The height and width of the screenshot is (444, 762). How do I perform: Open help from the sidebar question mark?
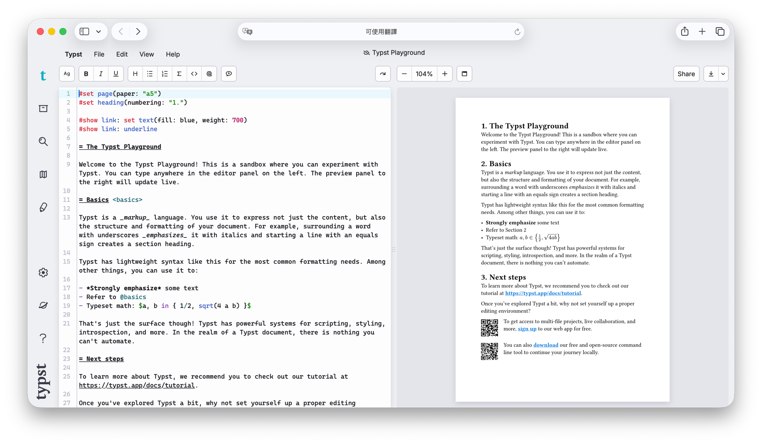click(43, 338)
